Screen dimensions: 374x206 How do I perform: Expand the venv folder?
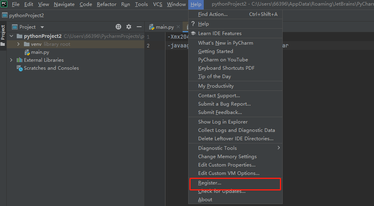coord(18,44)
